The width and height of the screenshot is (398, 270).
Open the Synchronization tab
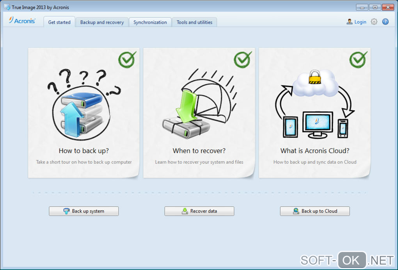tap(150, 22)
